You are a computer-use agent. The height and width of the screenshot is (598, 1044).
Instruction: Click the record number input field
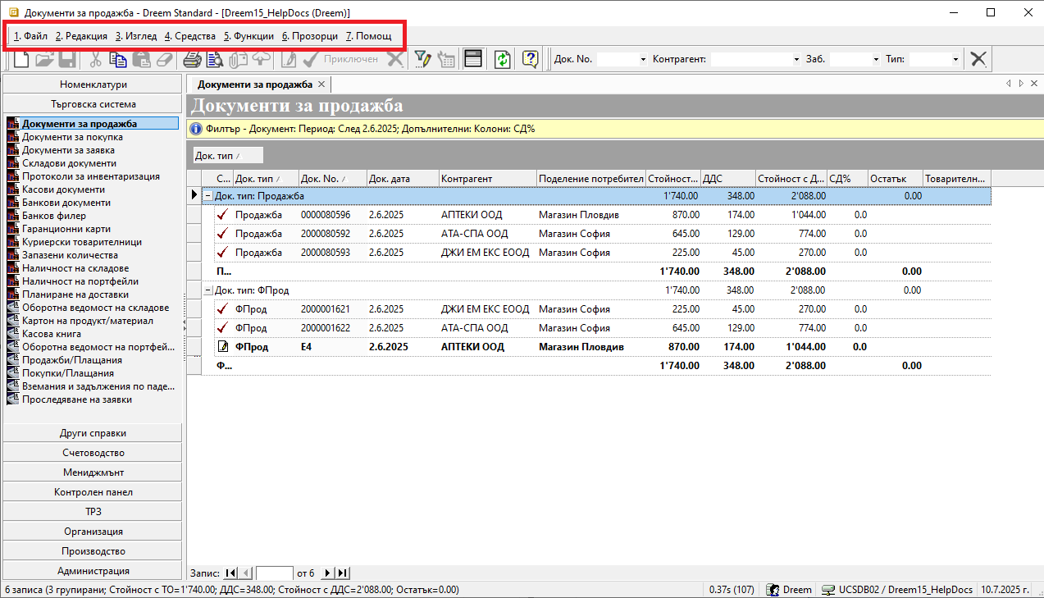(274, 573)
